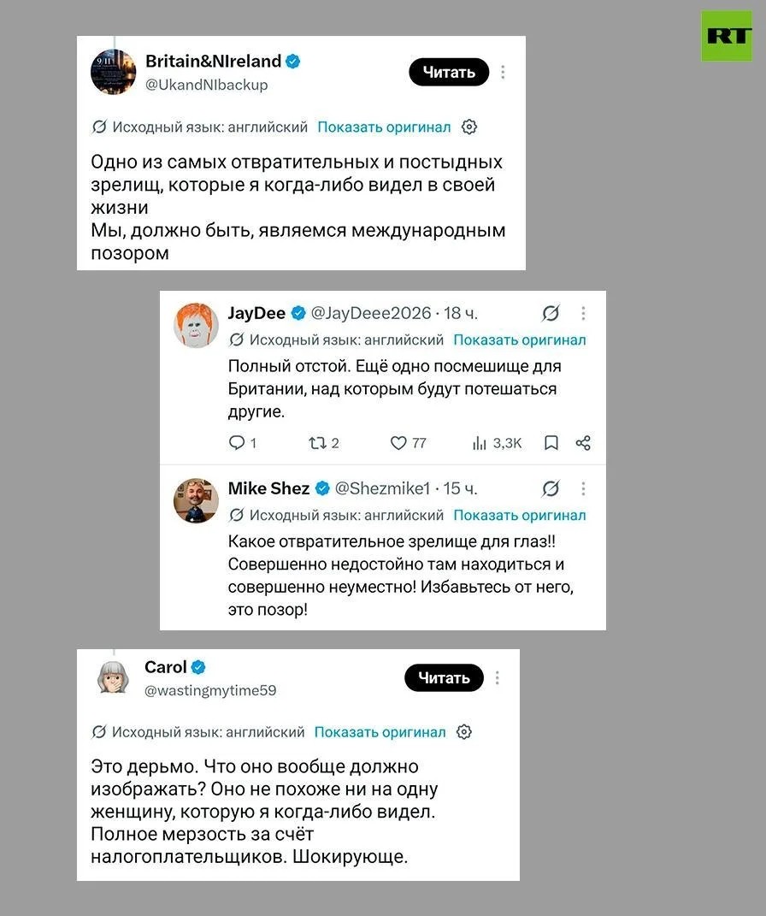Like the JayDee post with heart icon
Viewport: 766px width, 916px height.
point(398,443)
